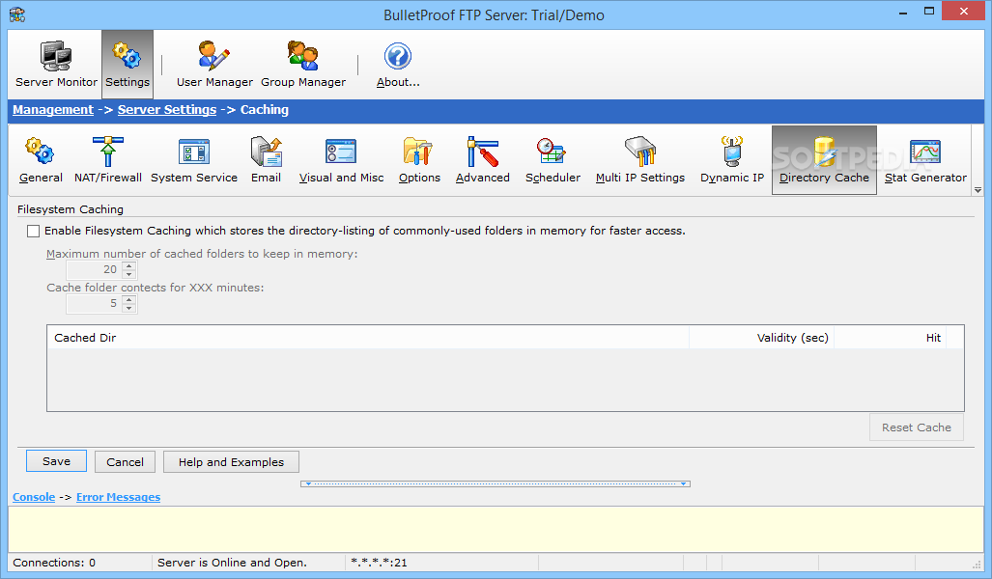Cancel the settings changes
The height and width of the screenshot is (579, 992).
tap(126, 462)
